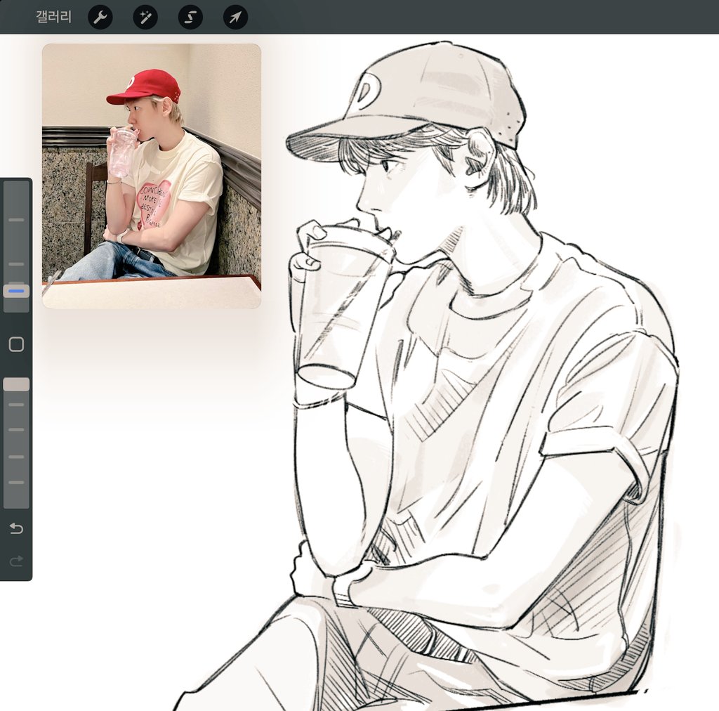Adjust the brush size slider handle
Image resolution: width=719 pixels, height=711 pixels.
(17, 291)
